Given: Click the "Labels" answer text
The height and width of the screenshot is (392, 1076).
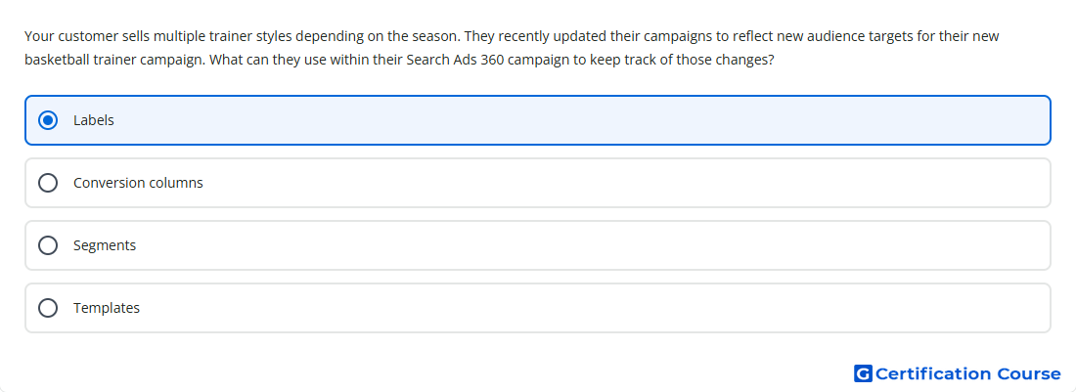Looking at the screenshot, I should tap(93, 120).
